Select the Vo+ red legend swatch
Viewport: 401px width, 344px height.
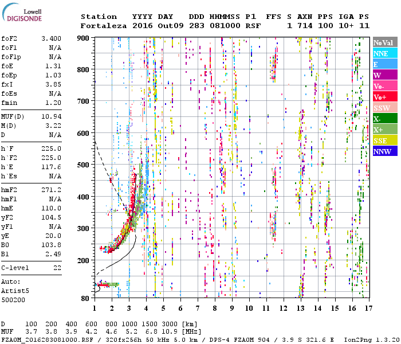pyautogui.click(x=385, y=97)
